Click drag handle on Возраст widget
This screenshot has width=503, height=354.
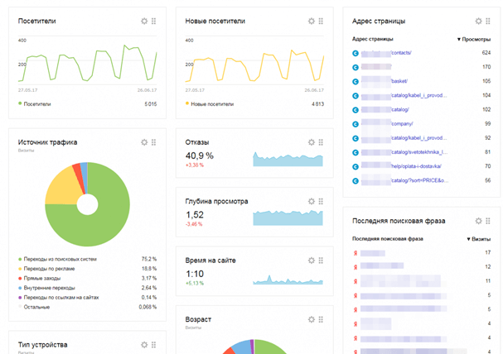tap(321, 319)
